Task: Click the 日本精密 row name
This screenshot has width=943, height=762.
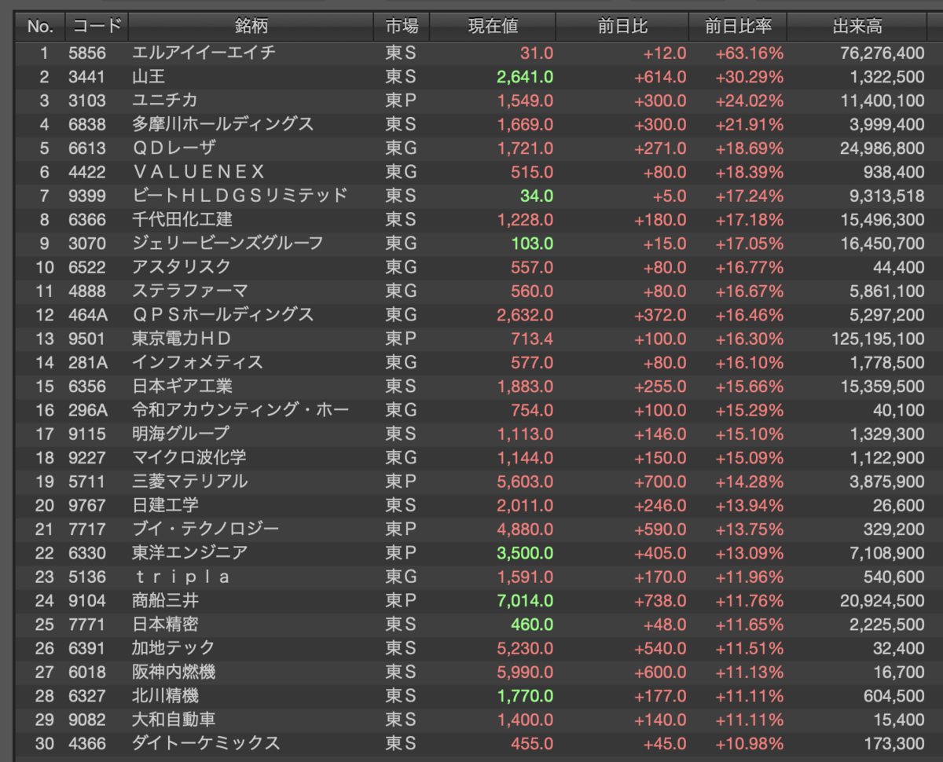Action: tap(165, 625)
